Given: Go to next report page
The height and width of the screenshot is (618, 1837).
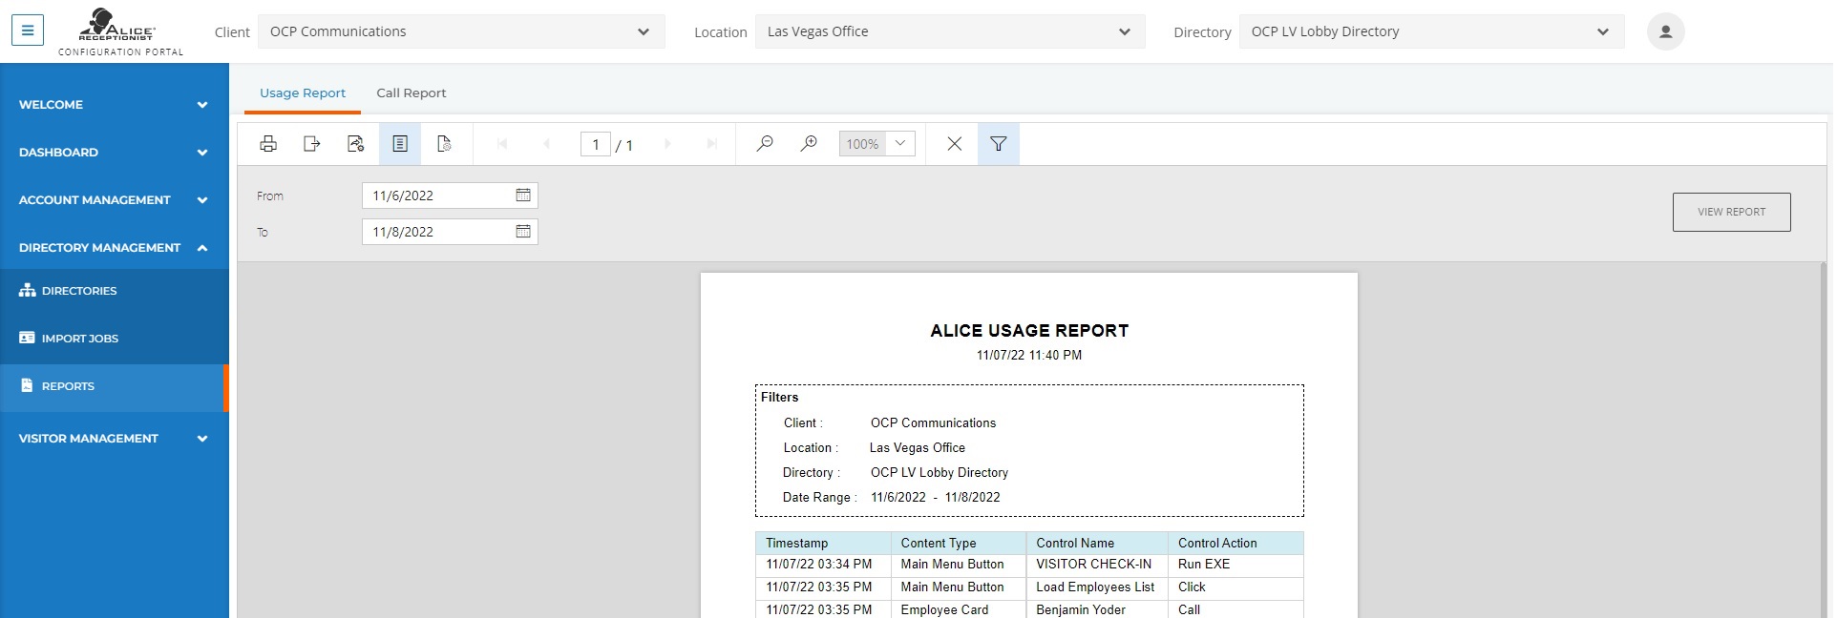Looking at the screenshot, I should (667, 144).
